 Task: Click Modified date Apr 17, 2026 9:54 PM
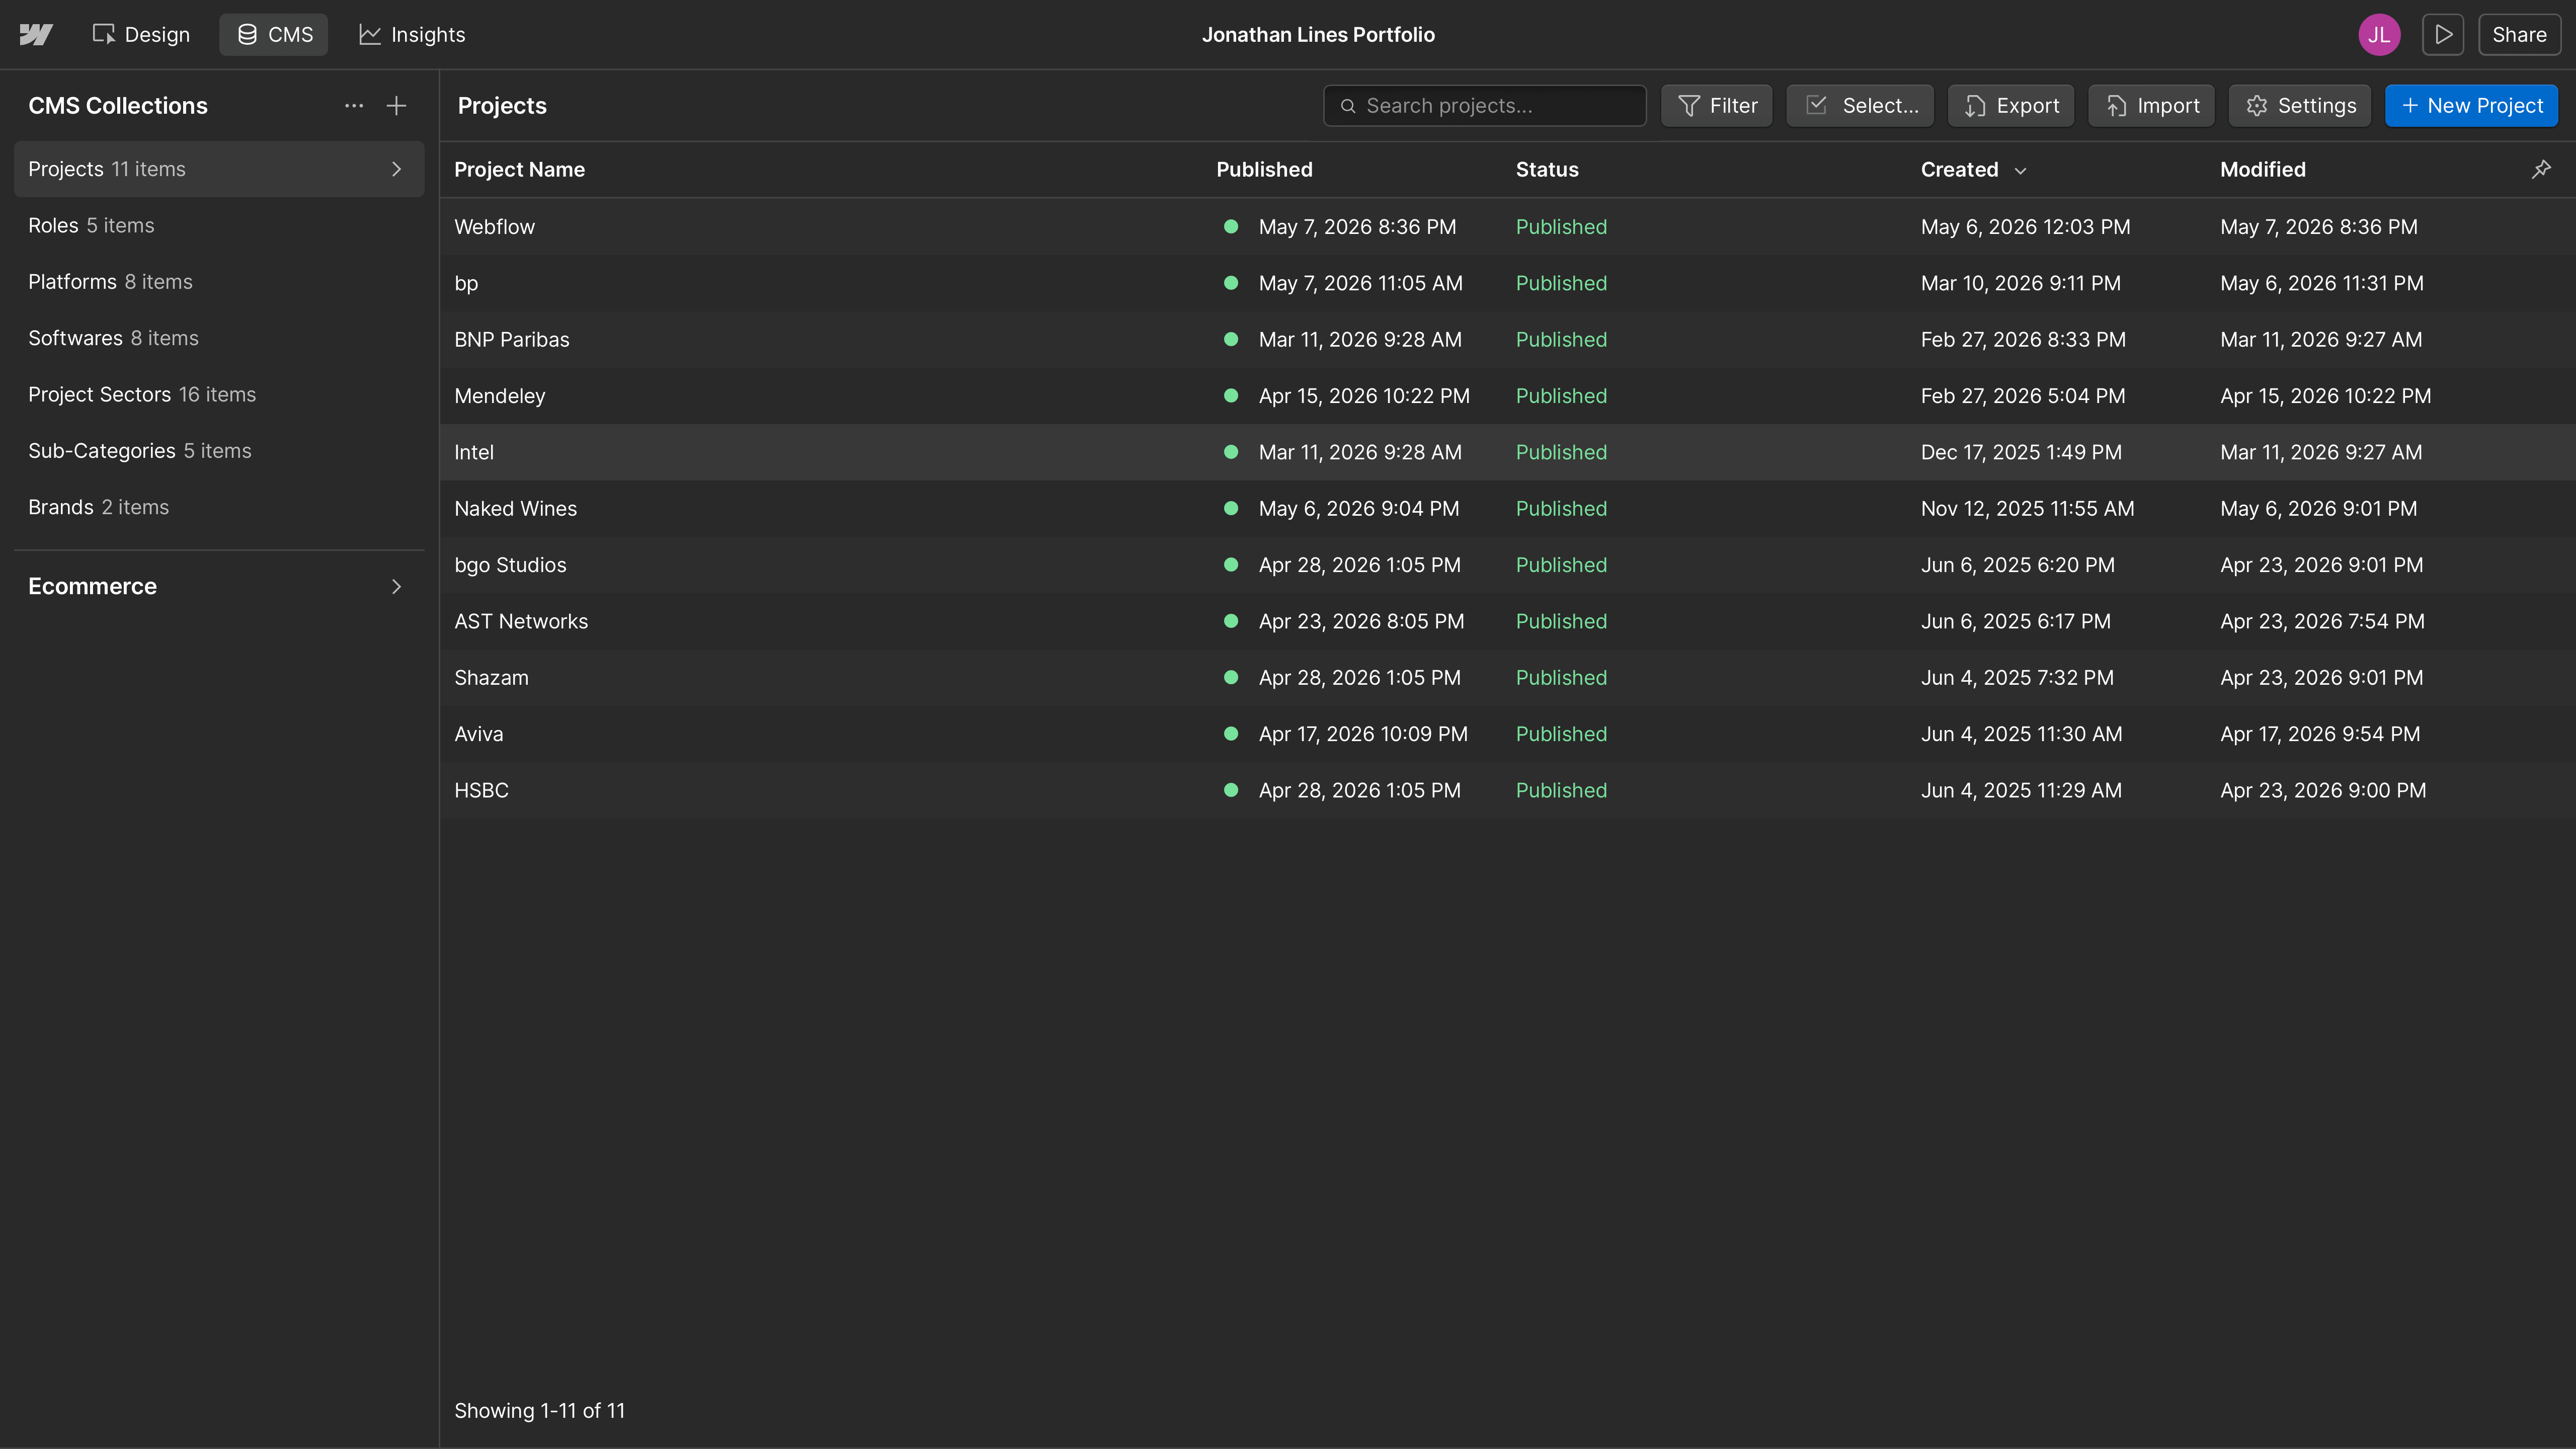[x=2320, y=734]
